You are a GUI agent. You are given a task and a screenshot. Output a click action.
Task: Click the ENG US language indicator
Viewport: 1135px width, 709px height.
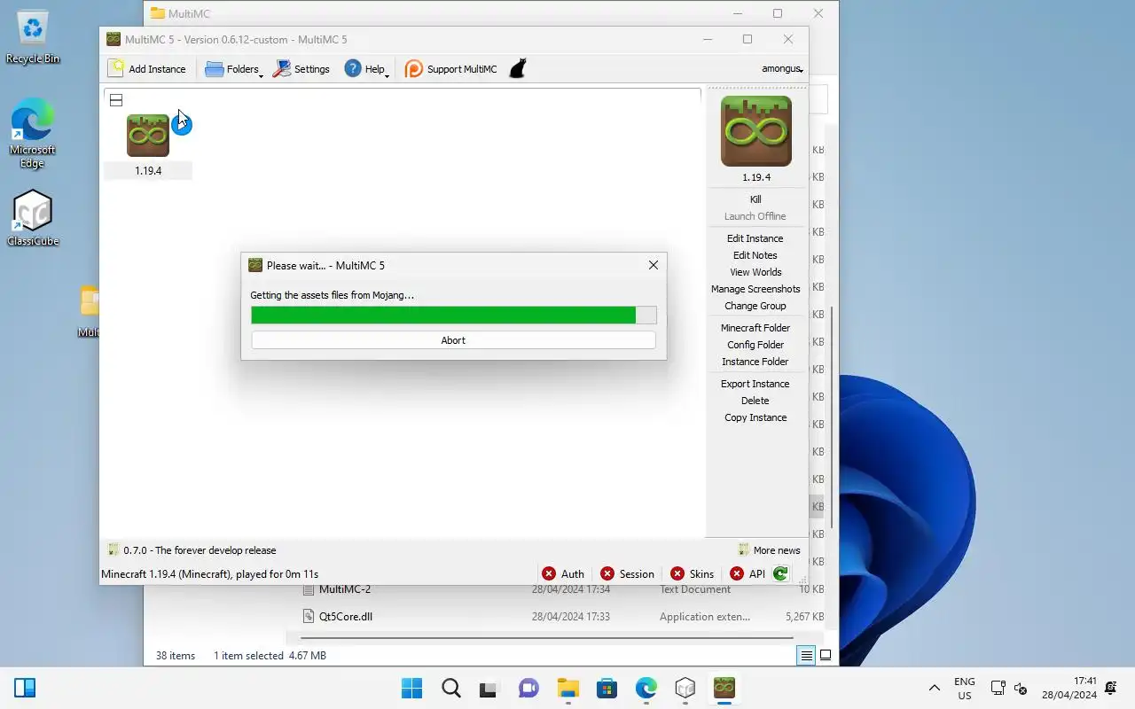(x=964, y=688)
